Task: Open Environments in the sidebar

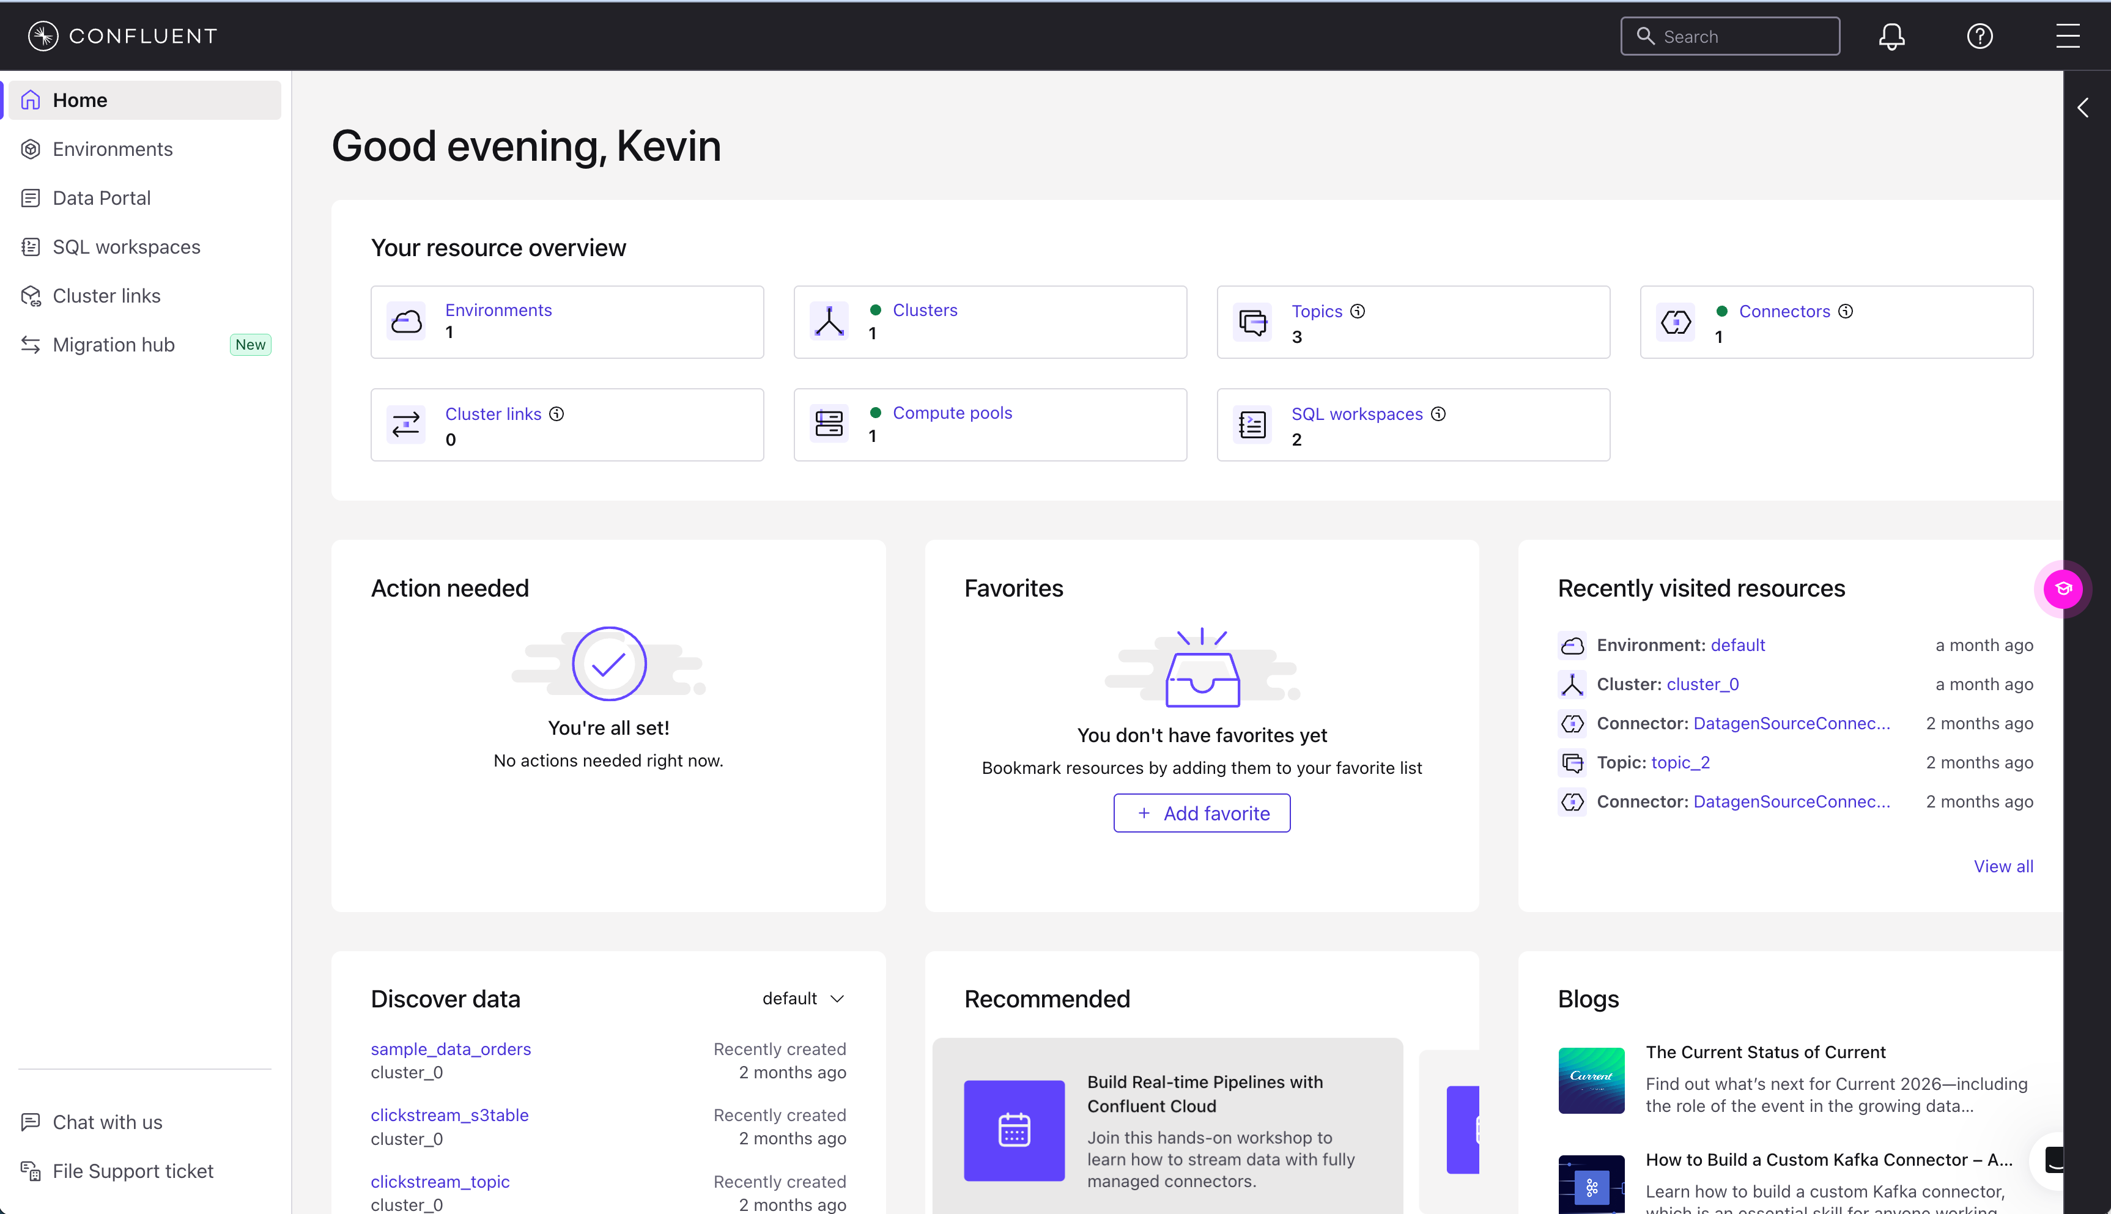Action: [x=113, y=149]
